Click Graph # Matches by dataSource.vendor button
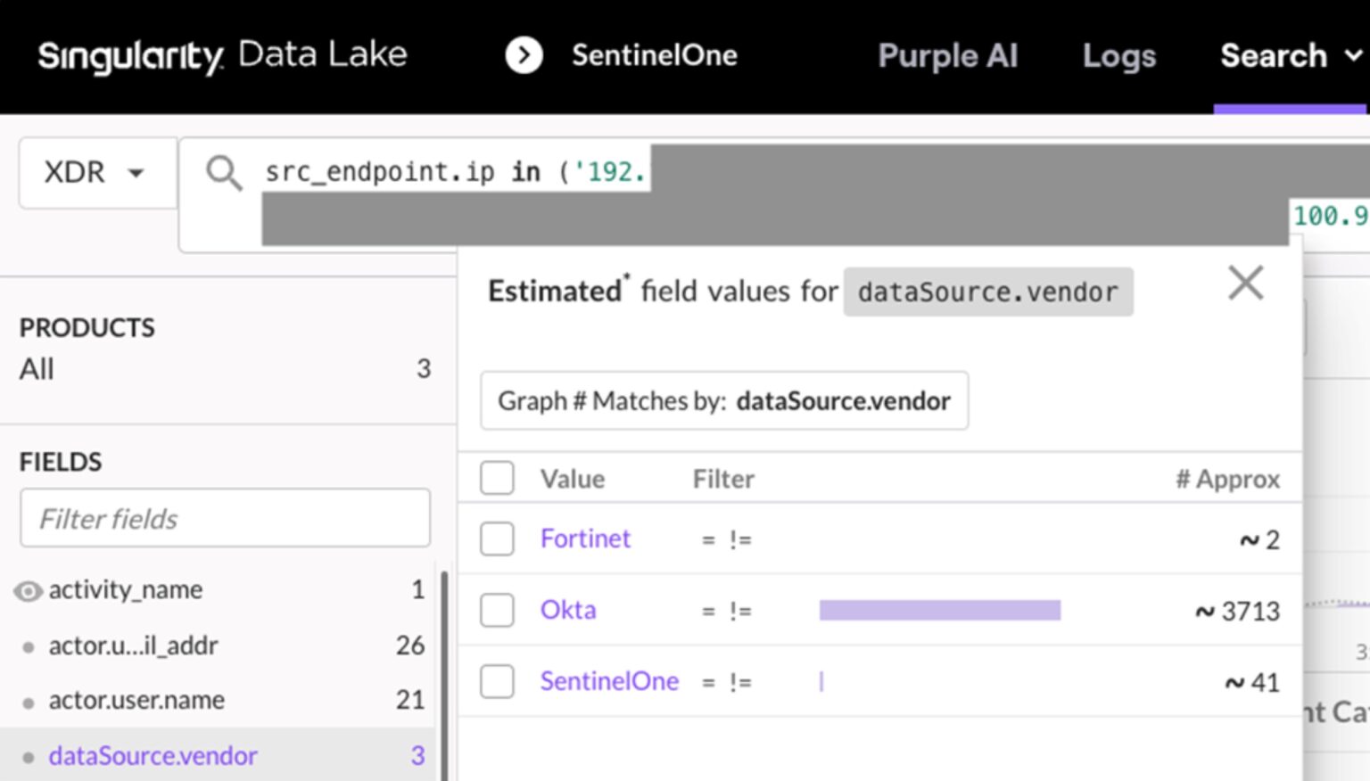This screenshot has width=1370, height=781. (724, 401)
